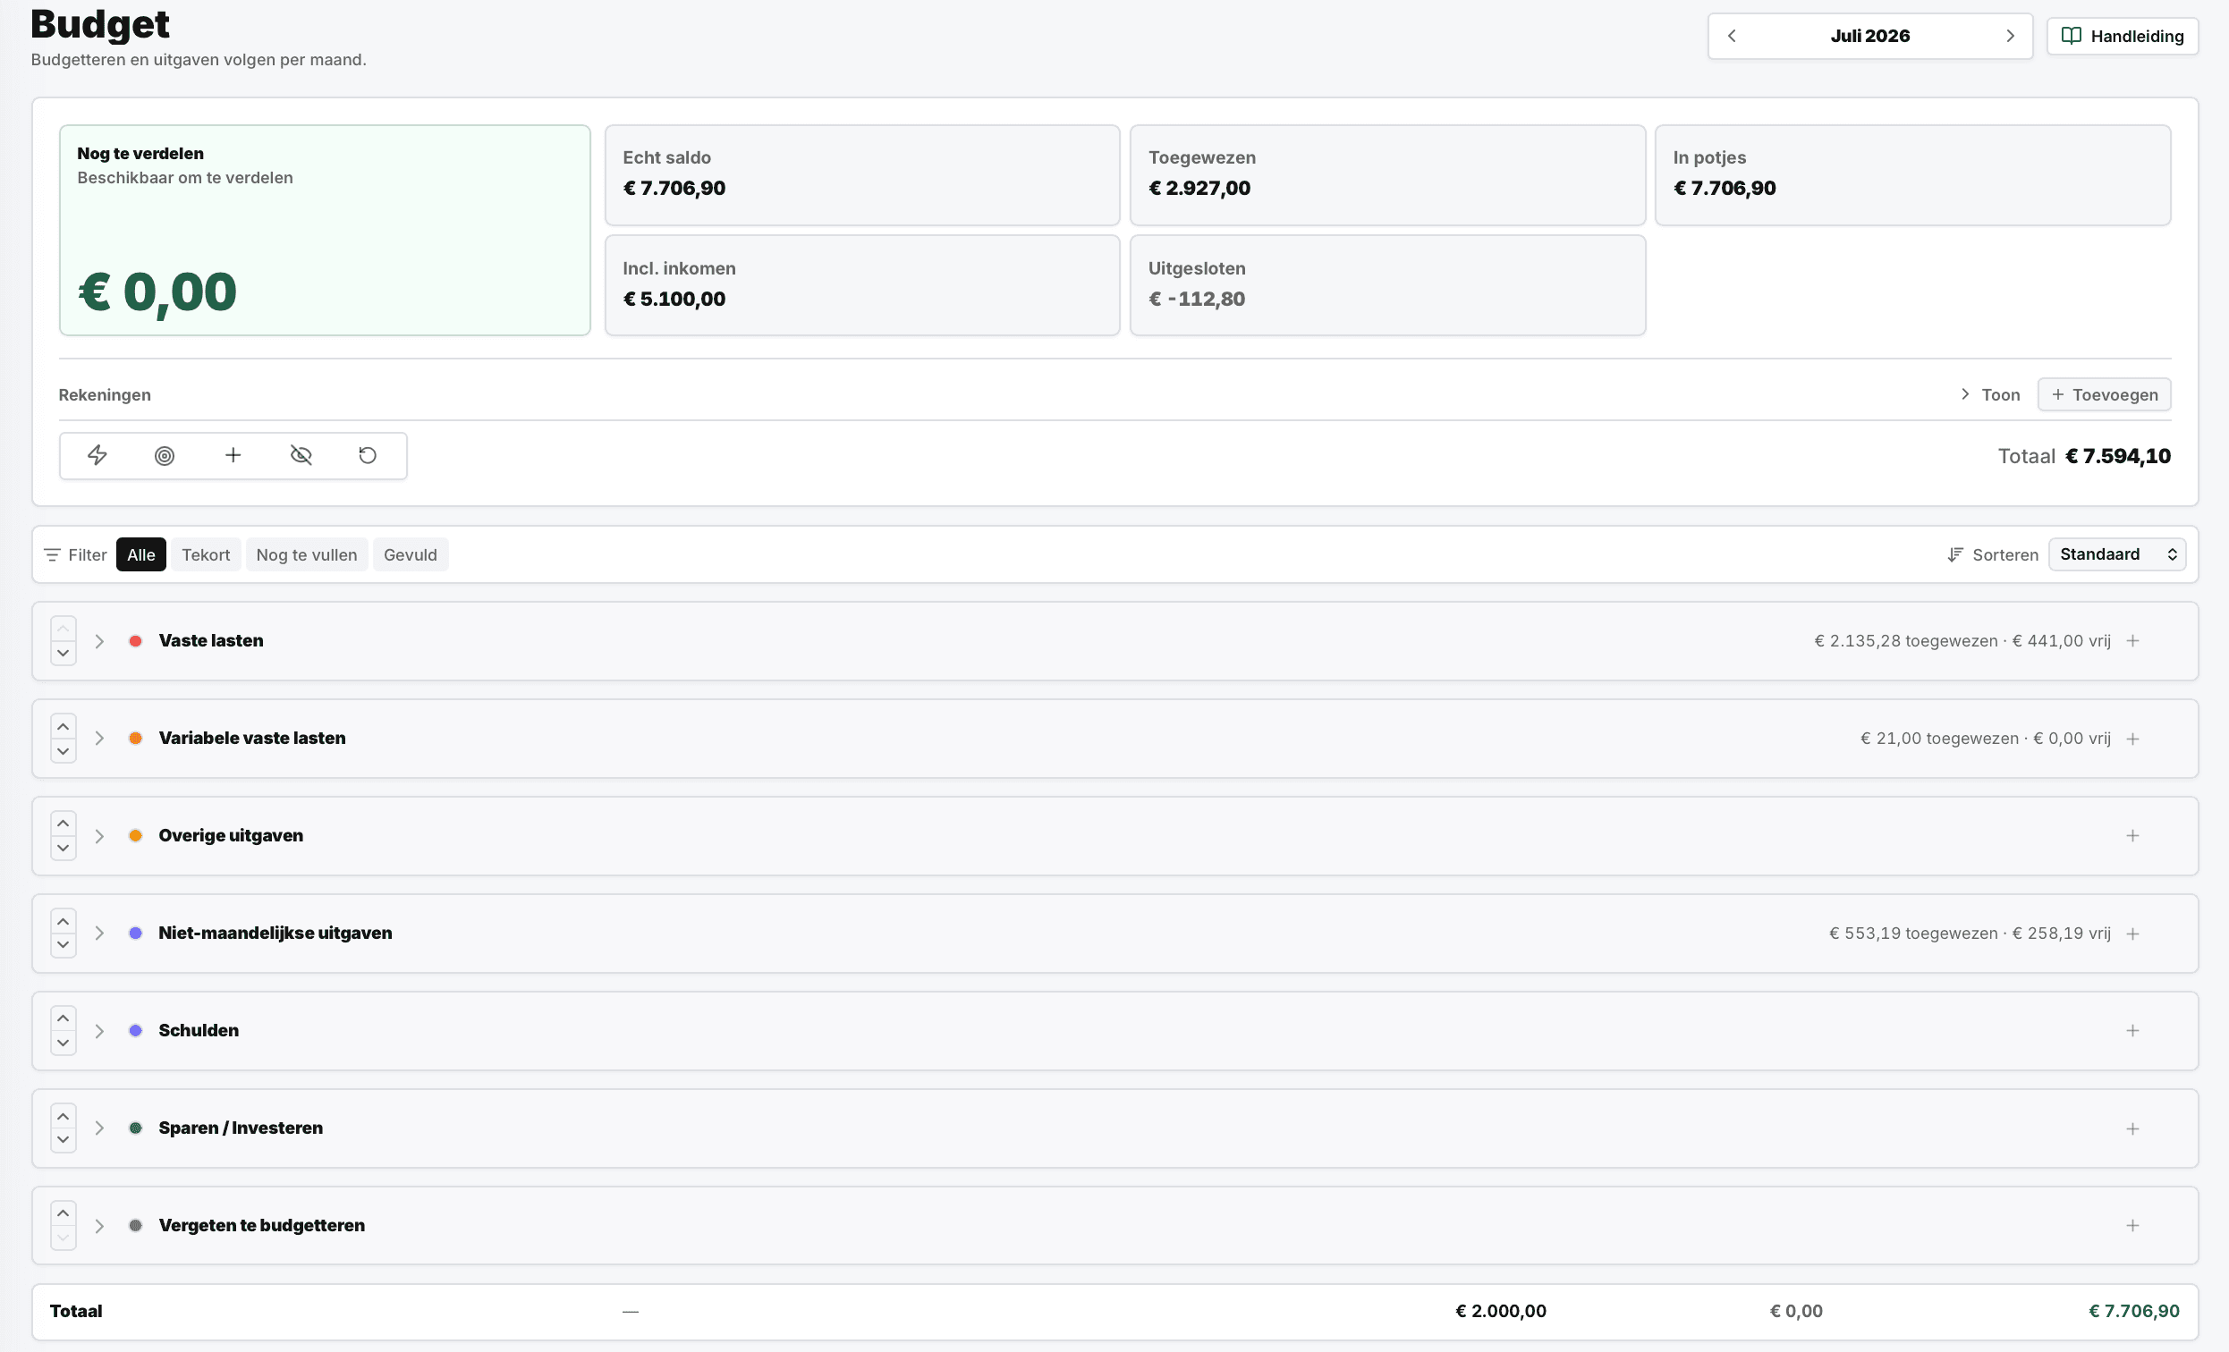Image resolution: width=2229 pixels, height=1352 pixels.
Task: Expand Rekeningen with Toon
Action: [1989, 394]
